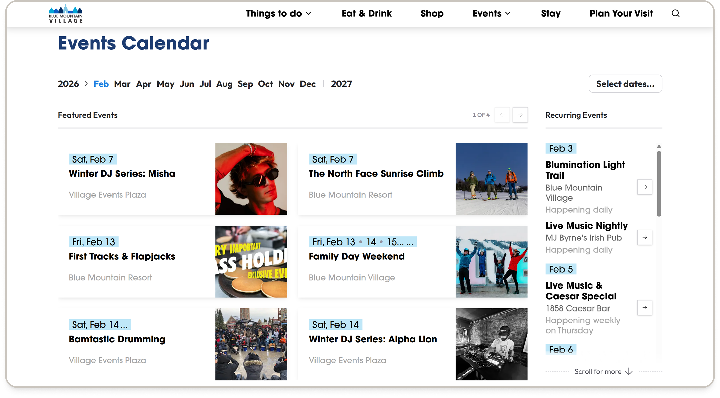The height and width of the screenshot is (398, 720).
Task: Open The North Face Sunrise Climb event
Action: (376, 173)
